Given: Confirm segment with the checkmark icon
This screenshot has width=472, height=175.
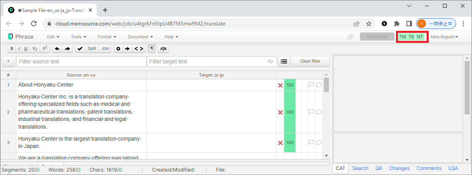Looking at the screenshot, I should click(80, 49).
